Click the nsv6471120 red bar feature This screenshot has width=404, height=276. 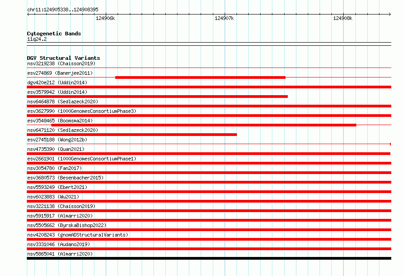click(x=132, y=135)
